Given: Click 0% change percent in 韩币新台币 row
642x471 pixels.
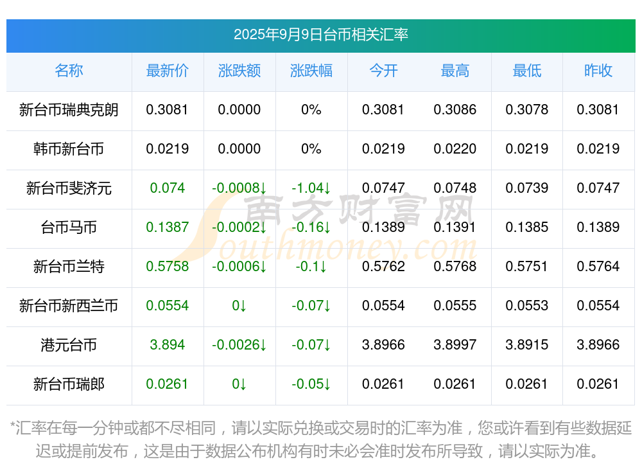Looking at the screenshot, I should click(x=311, y=148).
